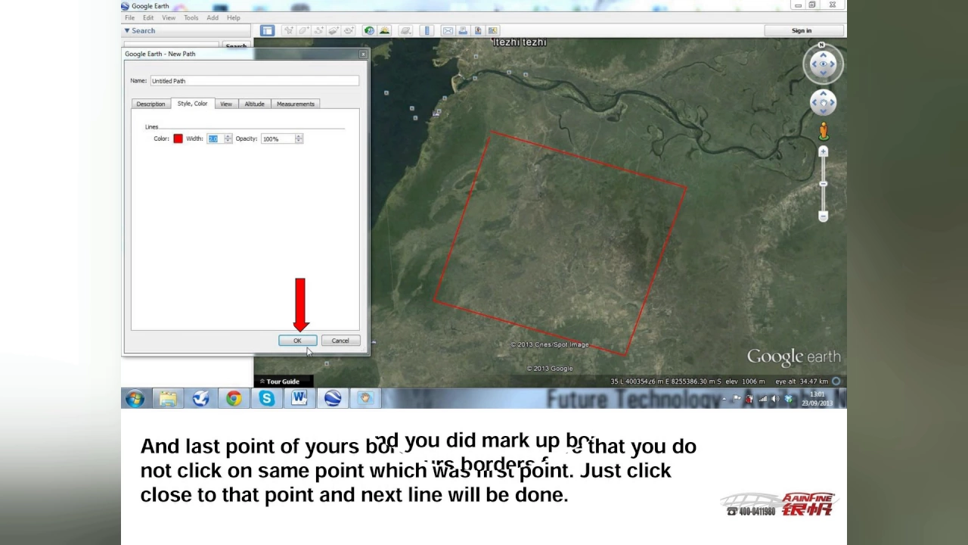Click the Opacity 100% field
Image resolution: width=968 pixels, height=545 pixels.
pyautogui.click(x=278, y=139)
